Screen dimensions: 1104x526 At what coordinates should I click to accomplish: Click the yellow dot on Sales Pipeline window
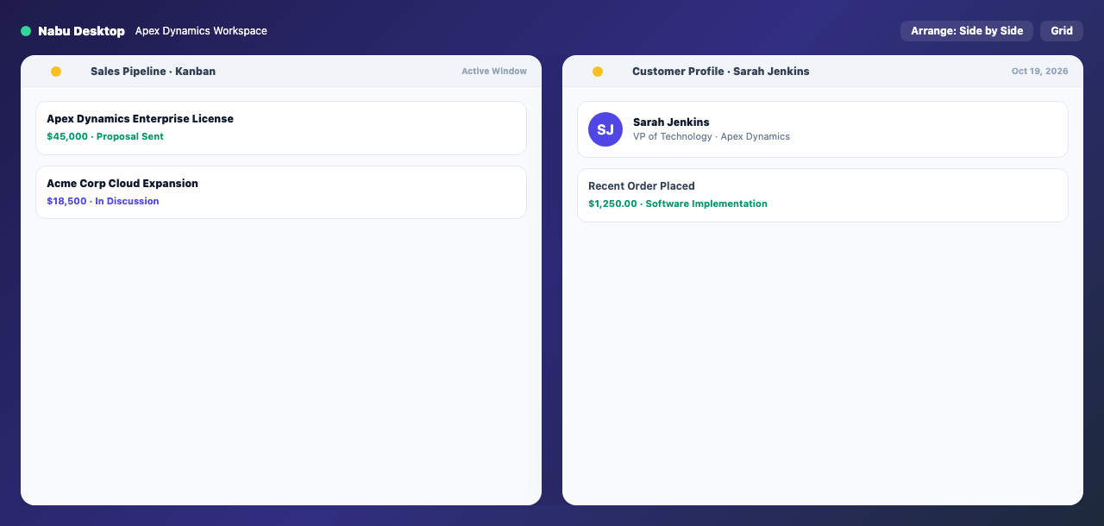[56, 72]
